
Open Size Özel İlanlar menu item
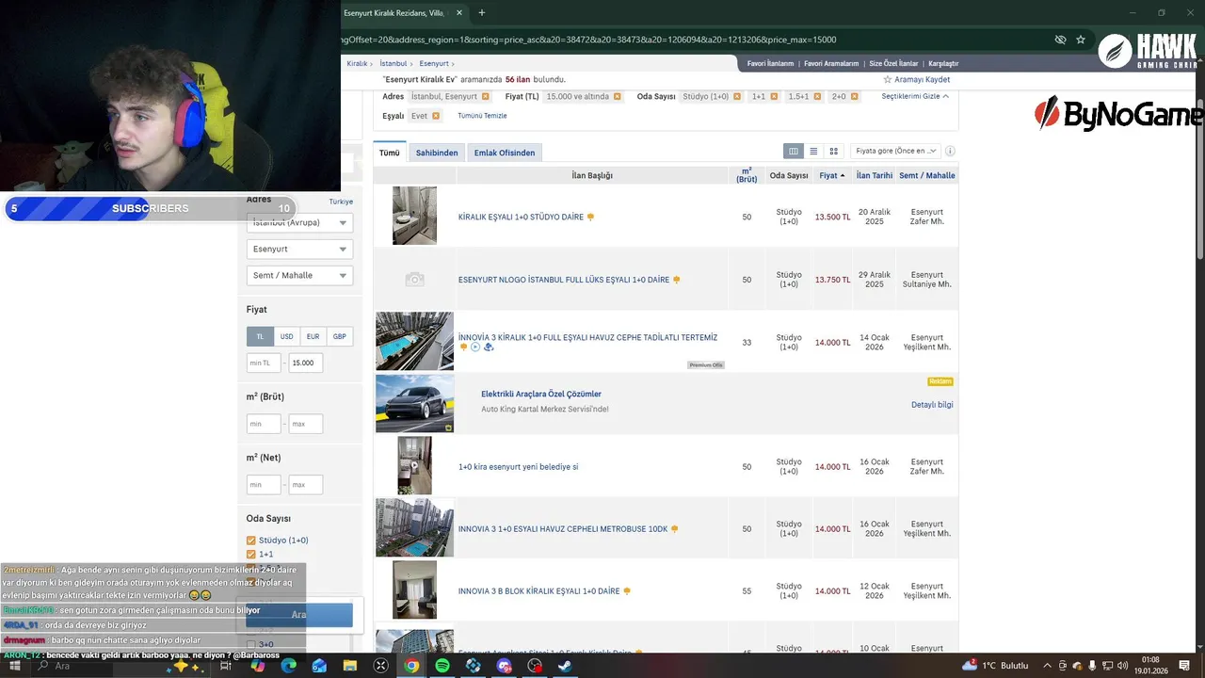tap(894, 63)
